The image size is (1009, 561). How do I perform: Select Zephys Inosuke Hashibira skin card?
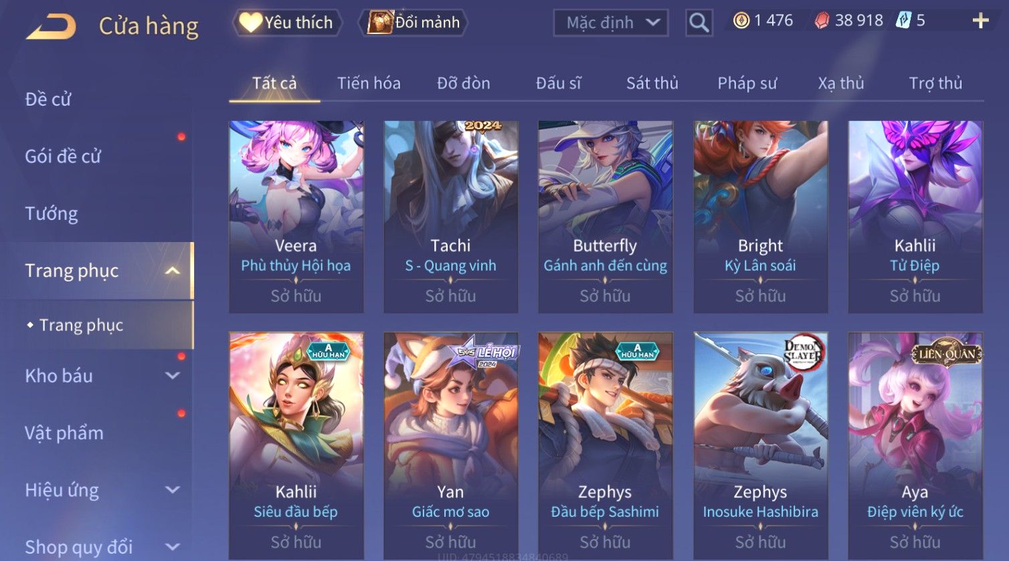click(x=761, y=445)
